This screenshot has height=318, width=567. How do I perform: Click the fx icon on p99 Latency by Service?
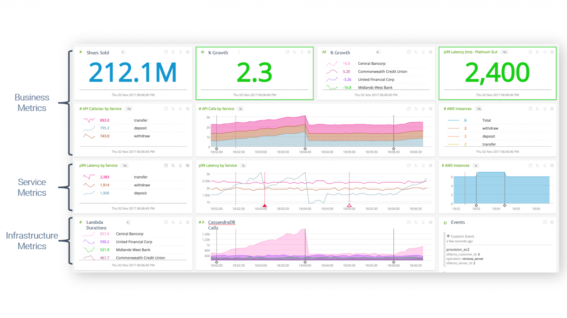[x=173, y=165]
